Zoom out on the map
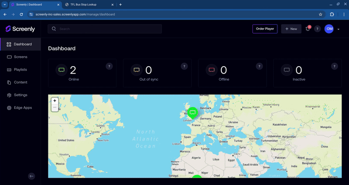The image size is (349, 185). (55, 108)
